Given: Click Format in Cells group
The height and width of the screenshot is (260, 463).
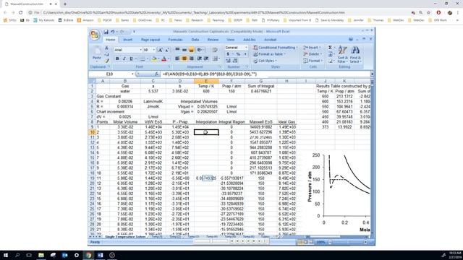Looking at the screenshot, I should click(313, 61).
